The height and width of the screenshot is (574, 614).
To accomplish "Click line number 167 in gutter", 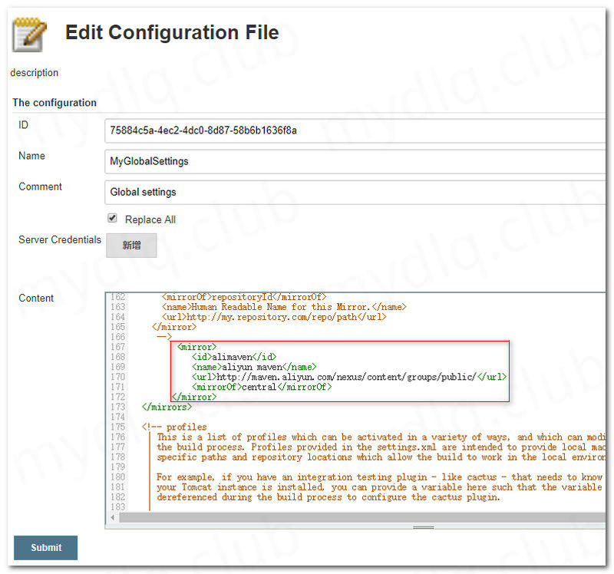I will [x=117, y=347].
